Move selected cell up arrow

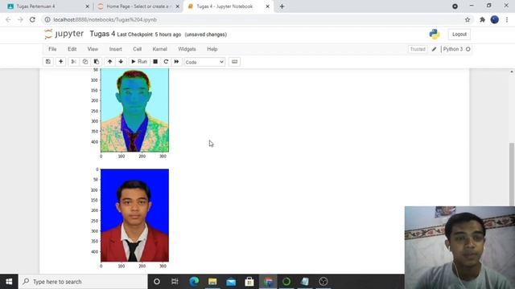[x=109, y=62]
